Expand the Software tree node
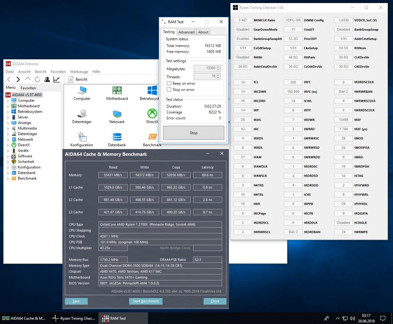393x324 pixels. (x=8, y=156)
